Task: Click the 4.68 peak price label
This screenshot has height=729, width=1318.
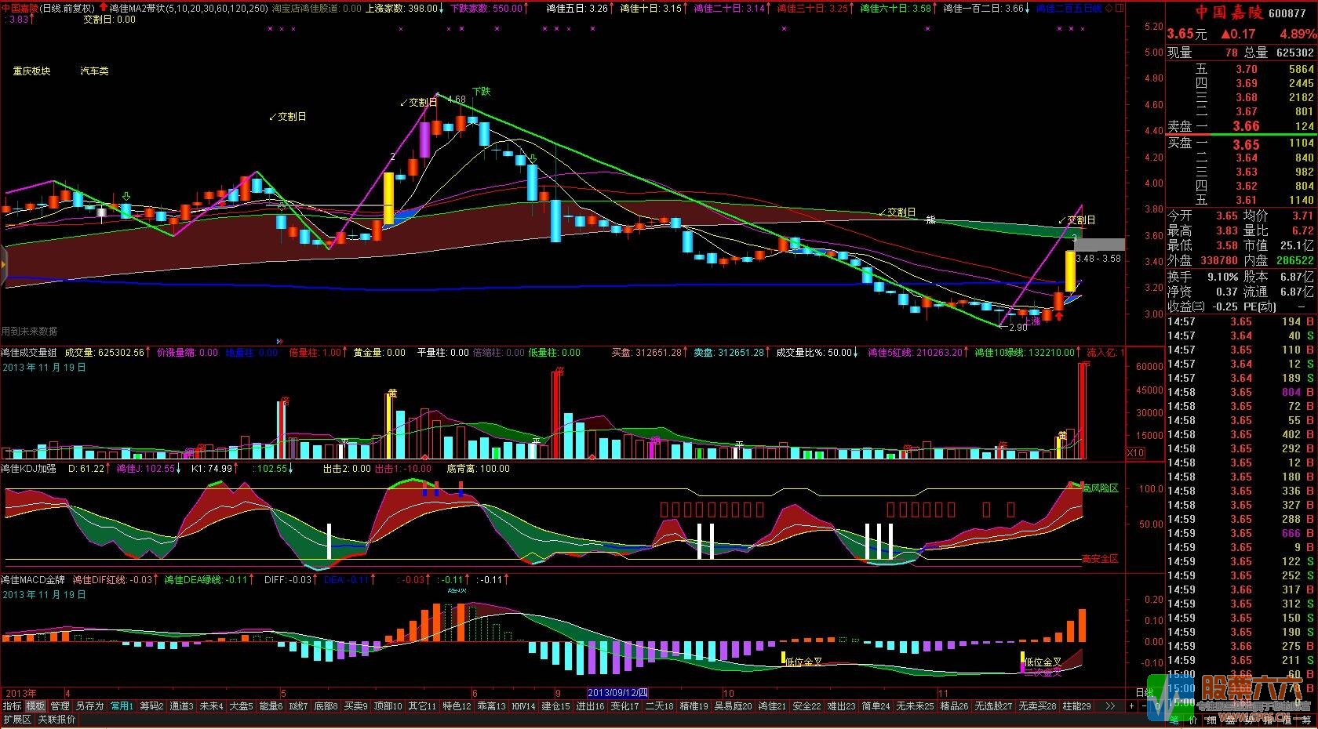Action: 457,100
